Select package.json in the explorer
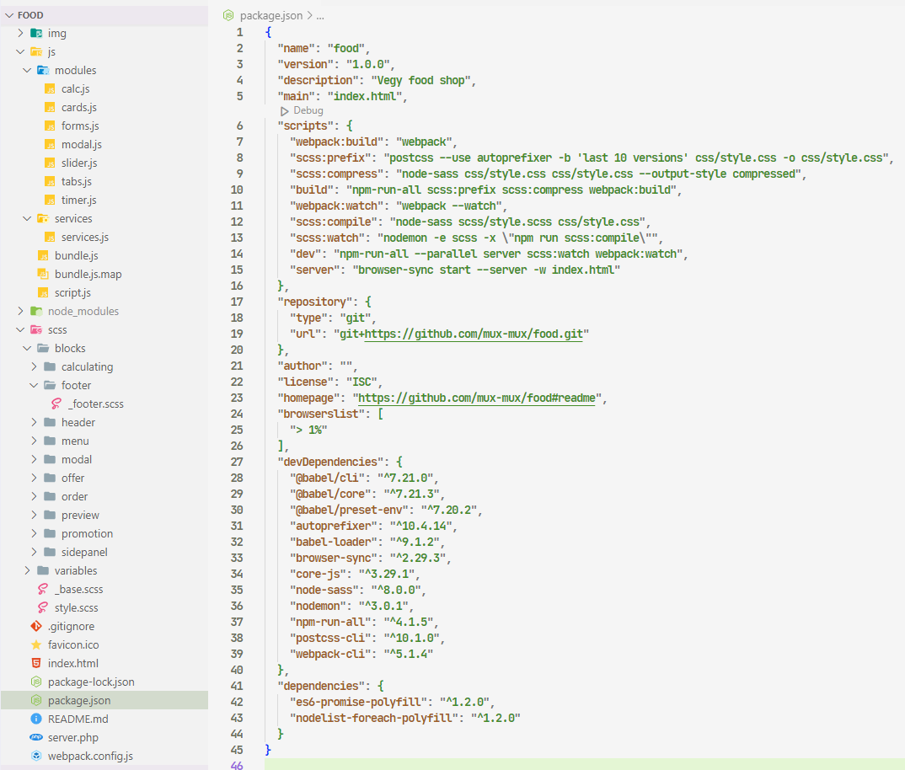 tap(104, 700)
